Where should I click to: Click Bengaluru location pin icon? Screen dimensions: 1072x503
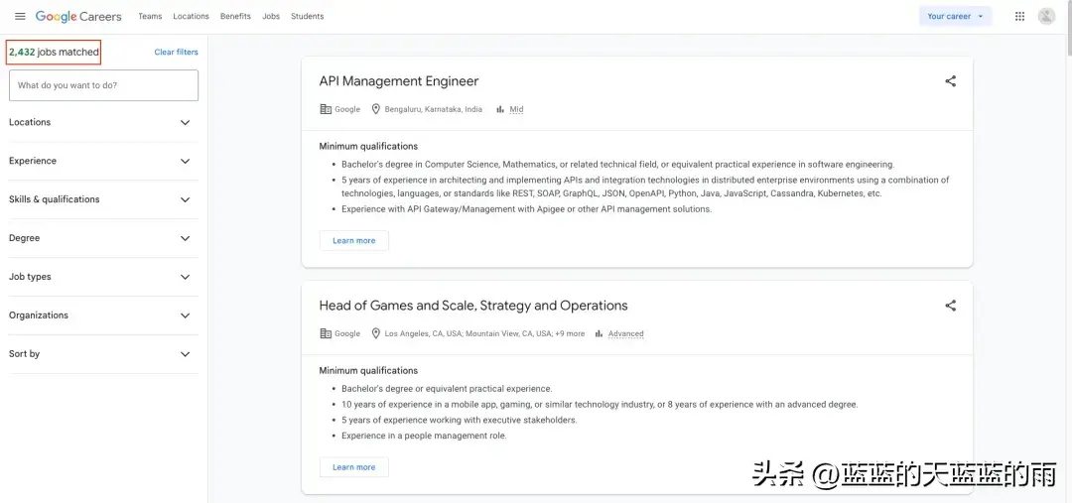click(x=375, y=109)
